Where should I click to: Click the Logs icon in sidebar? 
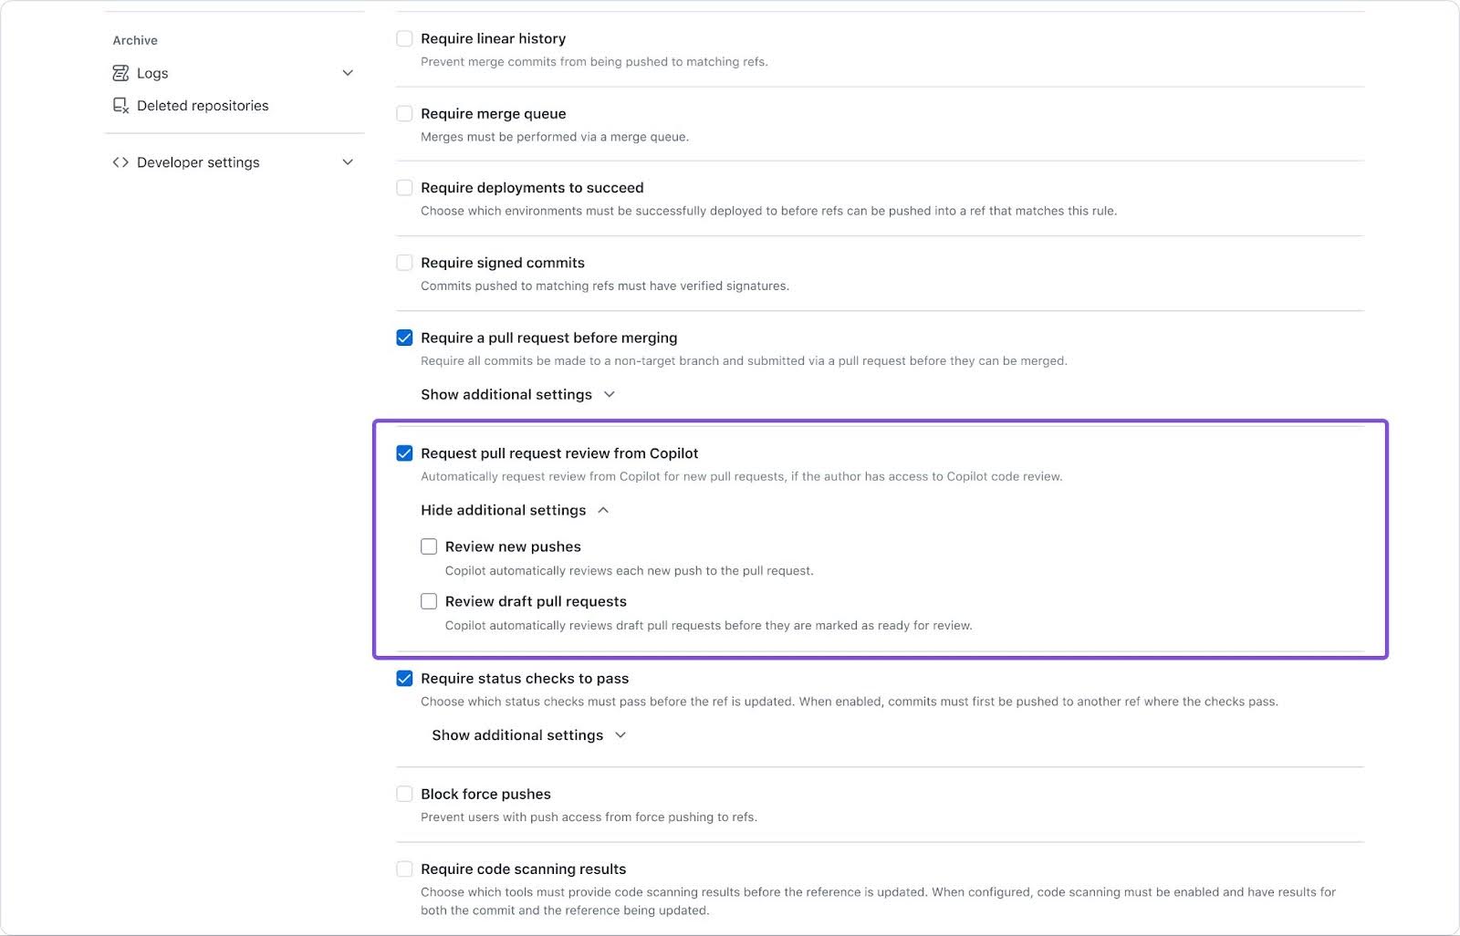coord(120,73)
